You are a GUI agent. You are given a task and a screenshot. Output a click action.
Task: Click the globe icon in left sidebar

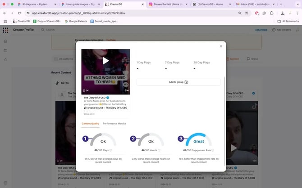coord(5,41)
